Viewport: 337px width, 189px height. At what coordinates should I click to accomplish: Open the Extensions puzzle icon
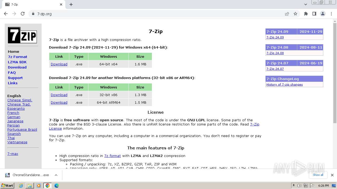point(306,14)
